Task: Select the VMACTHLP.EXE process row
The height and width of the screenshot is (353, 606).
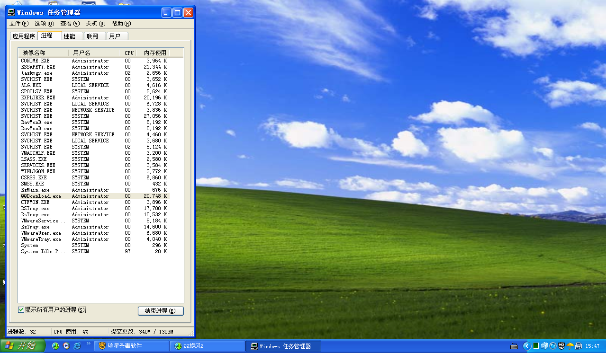Action: (x=94, y=153)
